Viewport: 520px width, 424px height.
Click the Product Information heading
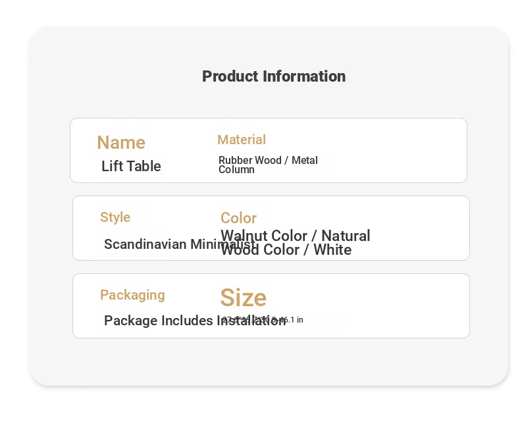(x=274, y=76)
